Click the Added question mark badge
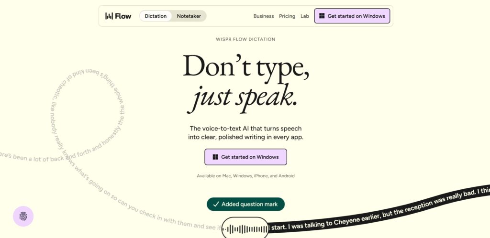The height and width of the screenshot is (238, 490). [x=245, y=204]
